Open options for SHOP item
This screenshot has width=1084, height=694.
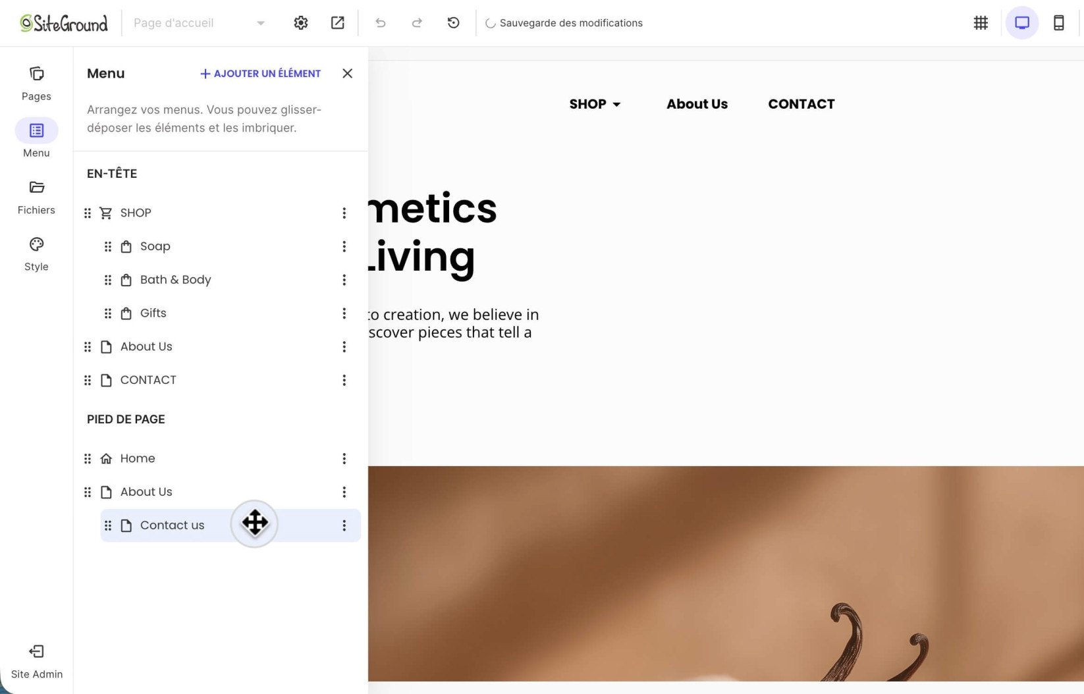point(344,213)
